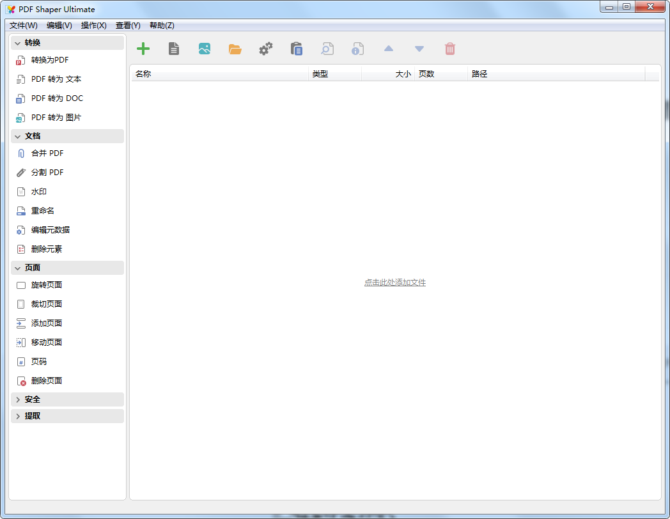This screenshot has width=670, height=519.
Task: Click the red trash delete icon
Action: (x=449, y=49)
